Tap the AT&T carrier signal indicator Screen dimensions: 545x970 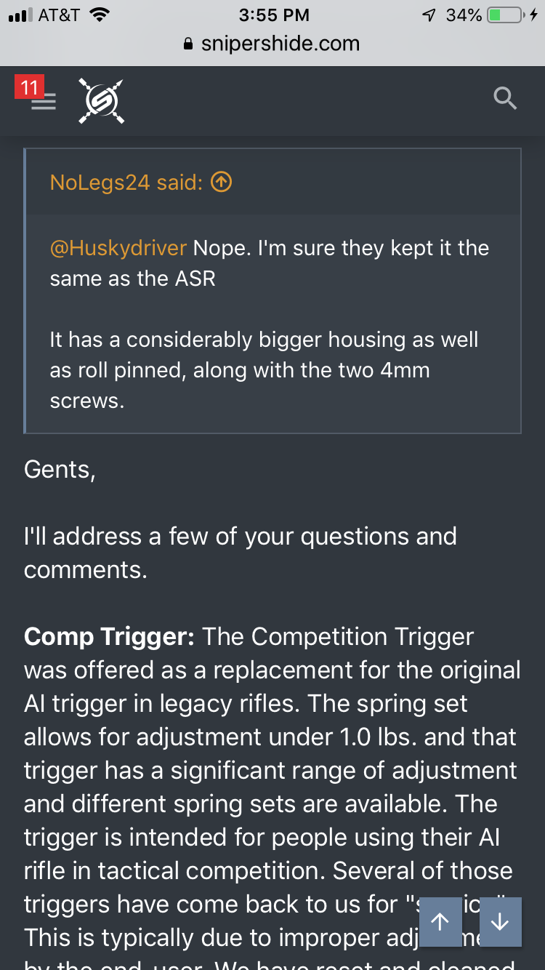(44, 15)
